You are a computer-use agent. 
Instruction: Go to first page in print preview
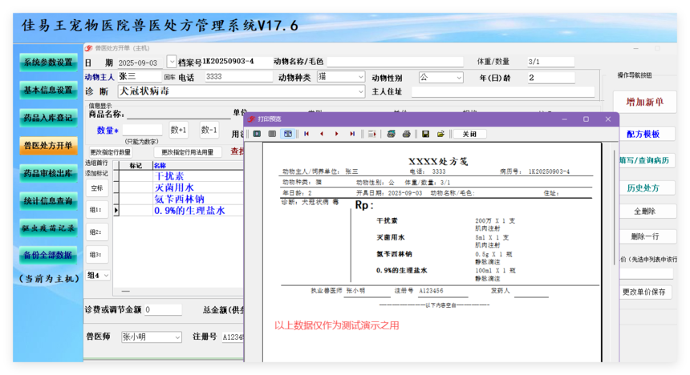[x=306, y=134]
